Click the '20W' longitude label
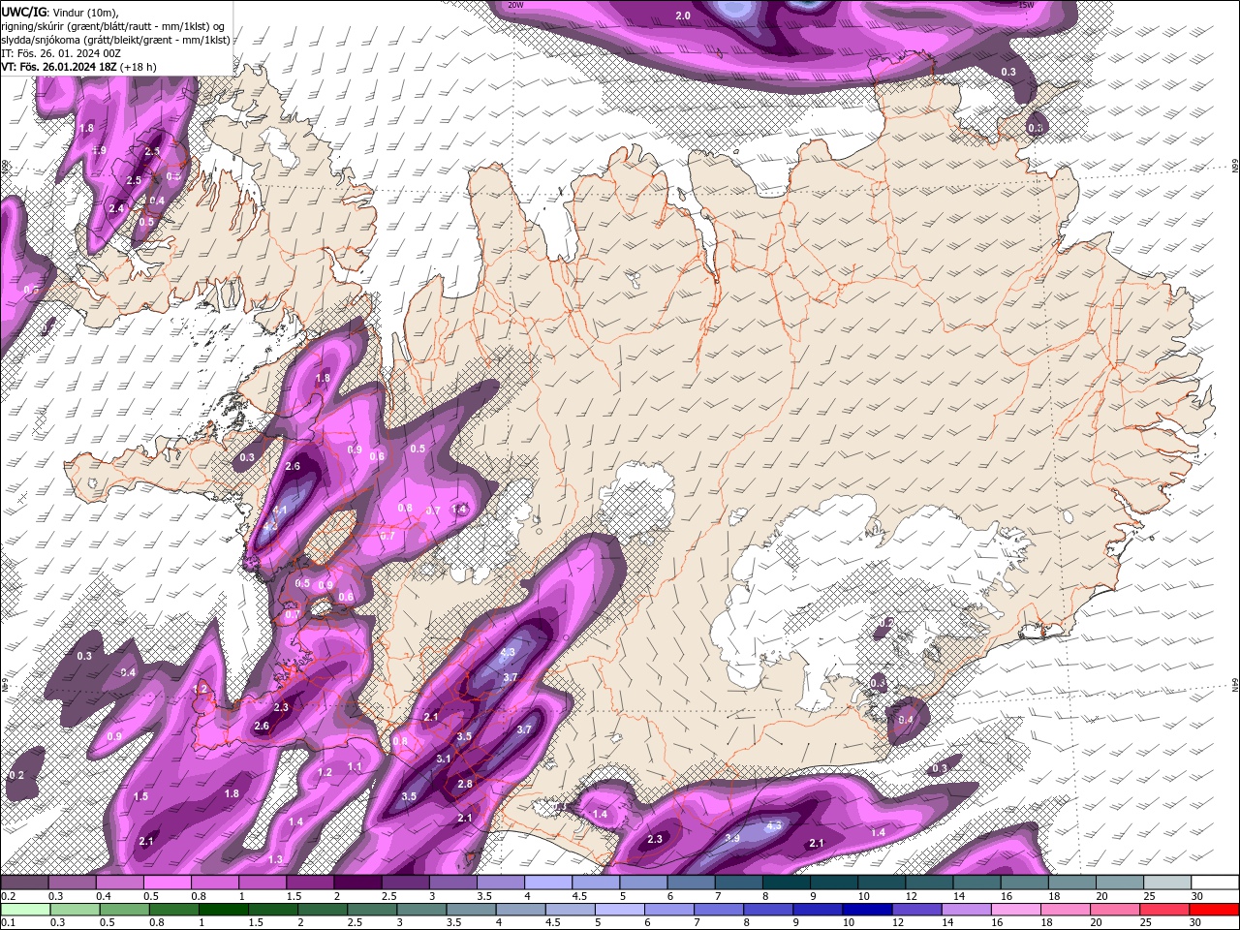1240x930 pixels. 516,5
